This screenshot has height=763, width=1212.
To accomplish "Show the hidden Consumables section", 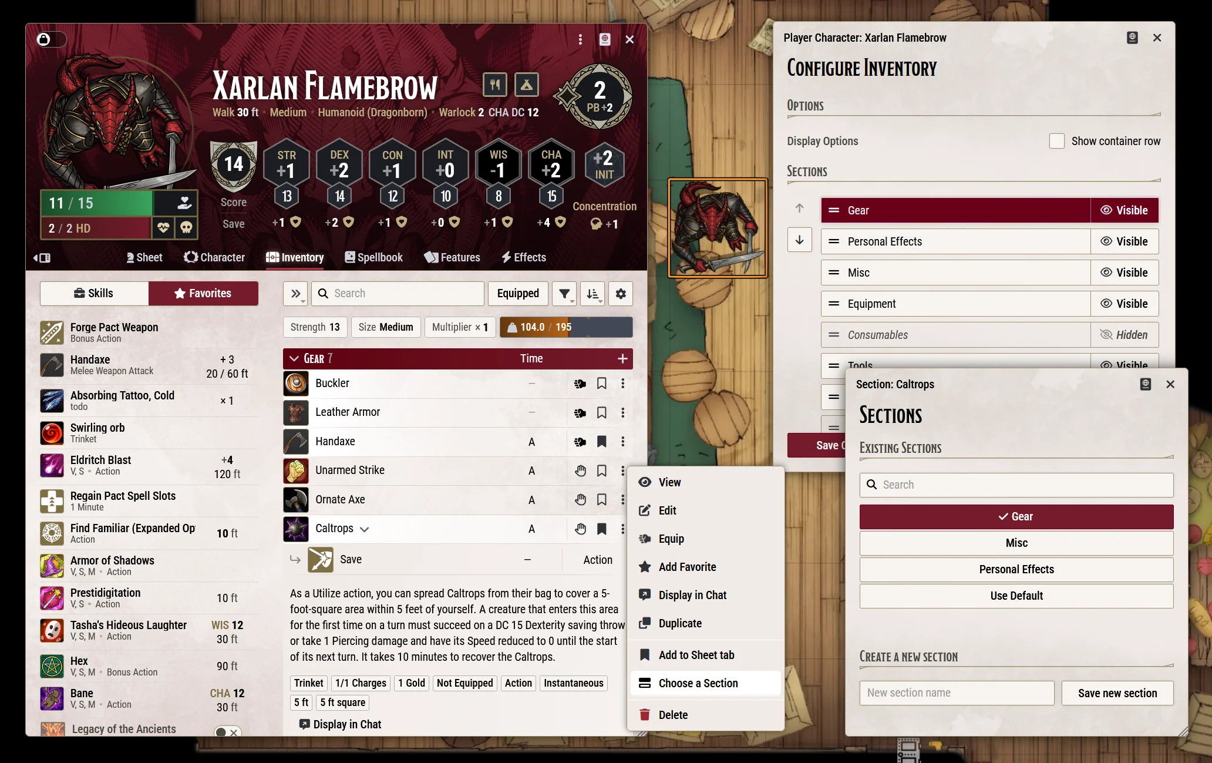I will (x=1124, y=335).
